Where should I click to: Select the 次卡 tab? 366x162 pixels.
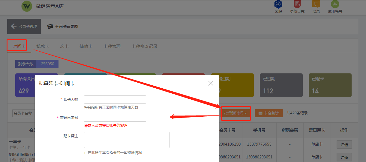pyautogui.click(x=64, y=46)
